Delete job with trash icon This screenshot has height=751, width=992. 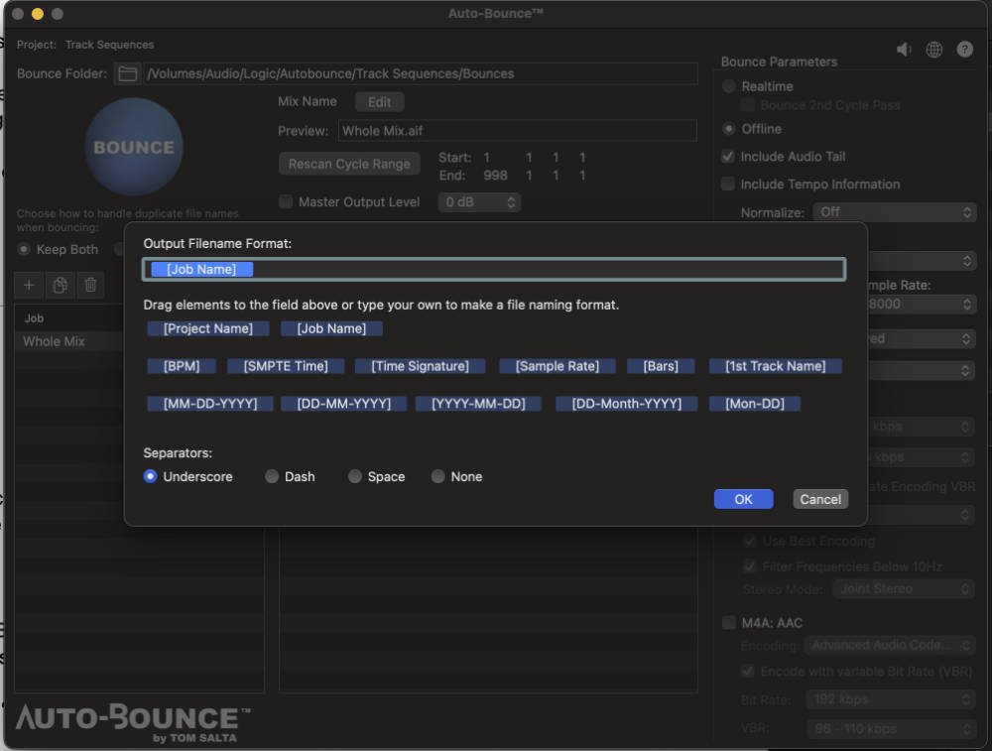point(91,286)
